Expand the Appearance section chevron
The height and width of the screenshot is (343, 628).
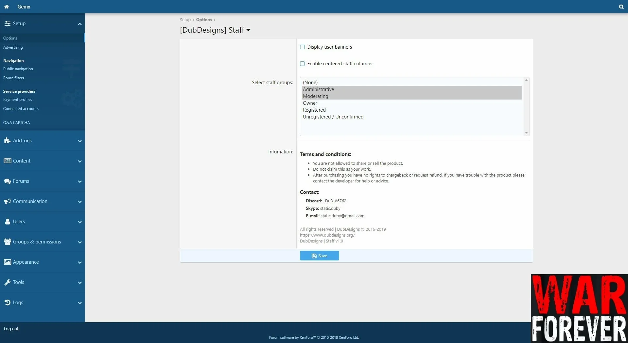coord(79,262)
